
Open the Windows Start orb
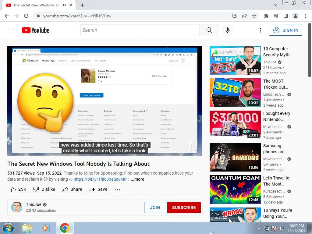[x=8, y=228]
